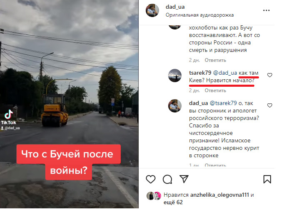Screen dimensions: 286x210
Task: Open dad_ua username in post header
Action: (x=175, y=7)
